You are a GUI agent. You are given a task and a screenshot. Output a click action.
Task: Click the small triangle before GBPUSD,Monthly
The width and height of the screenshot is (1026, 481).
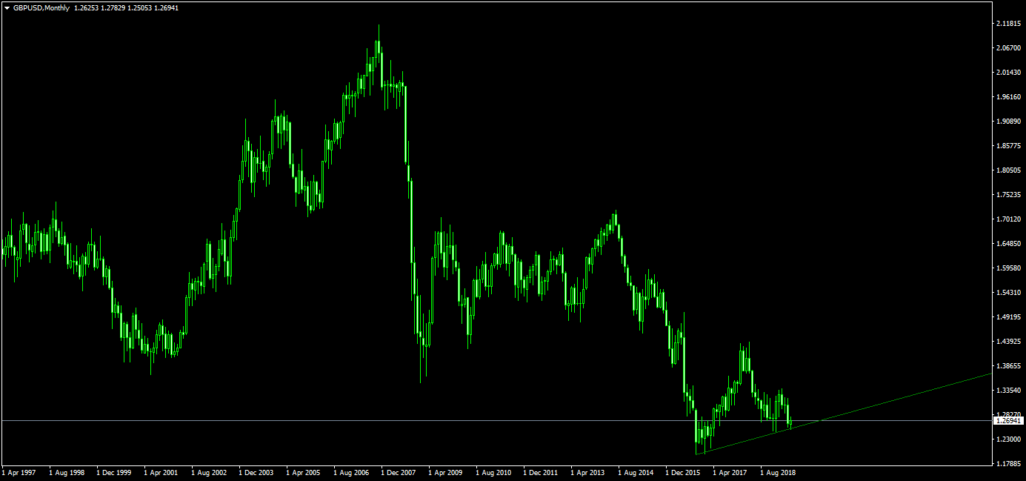[7, 7]
